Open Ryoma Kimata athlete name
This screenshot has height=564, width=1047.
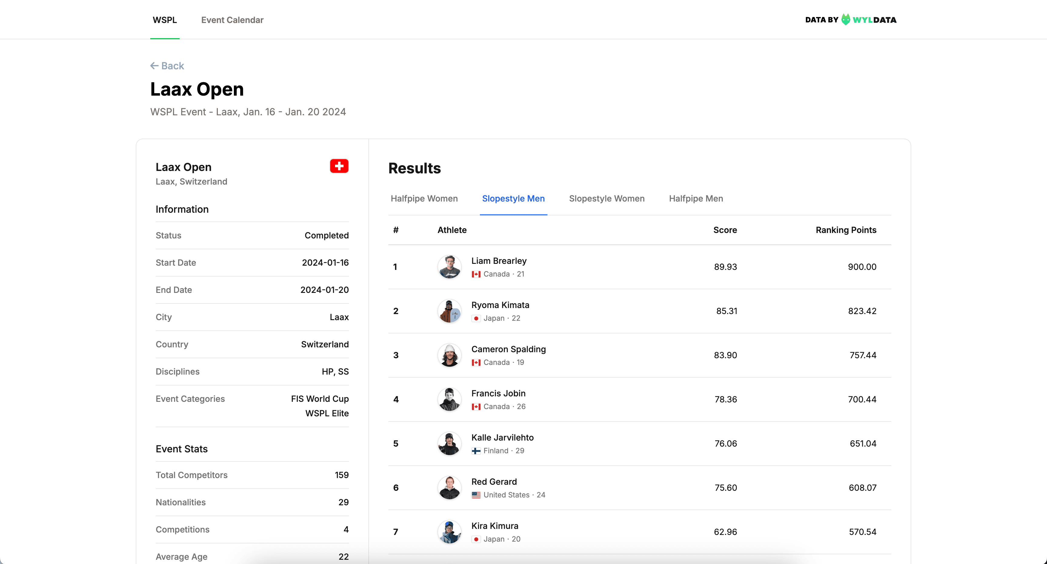tap(500, 305)
